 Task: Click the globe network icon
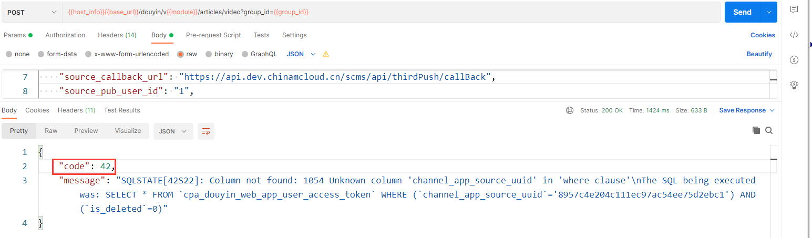[x=570, y=110]
